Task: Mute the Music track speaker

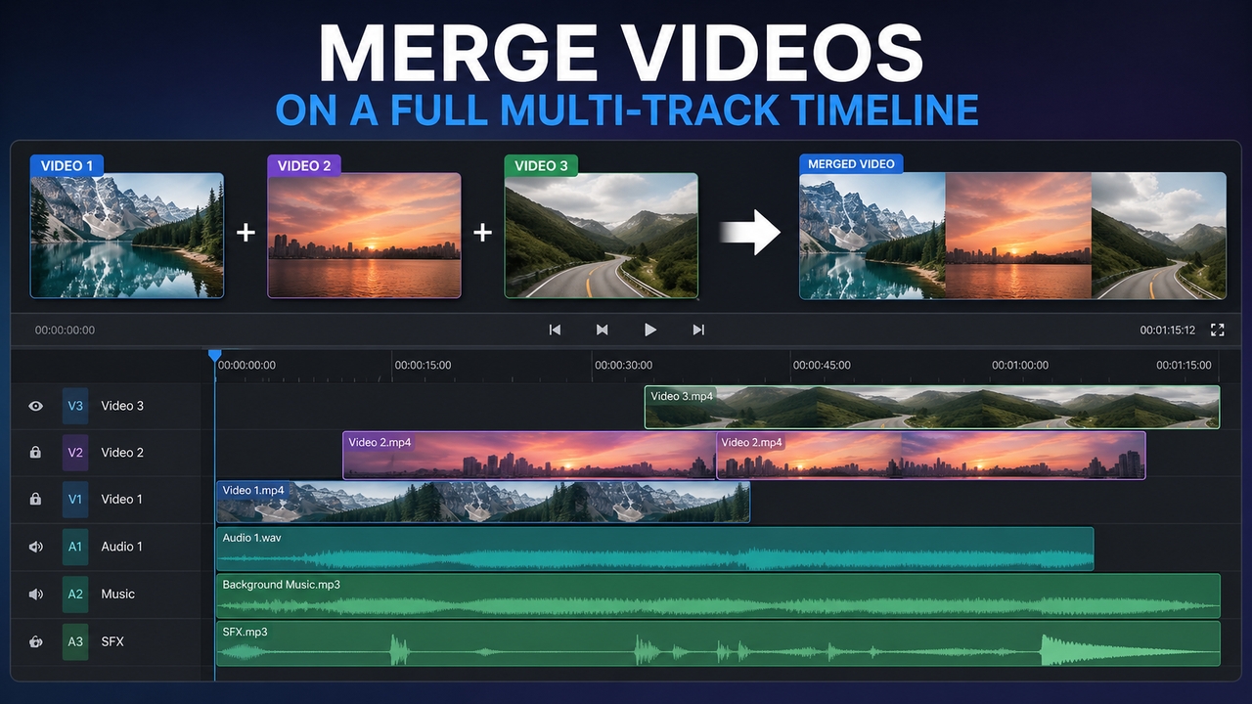Action: [x=36, y=594]
